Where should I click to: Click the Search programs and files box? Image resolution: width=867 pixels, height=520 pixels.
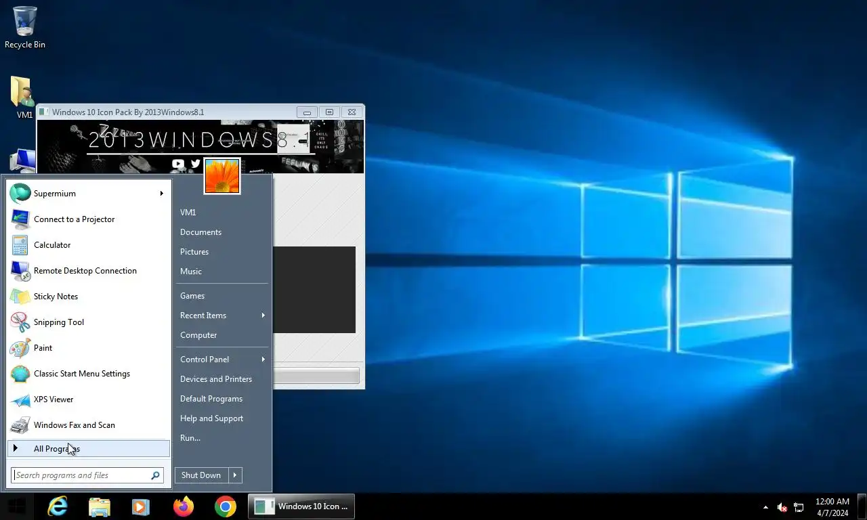click(87, 475)
